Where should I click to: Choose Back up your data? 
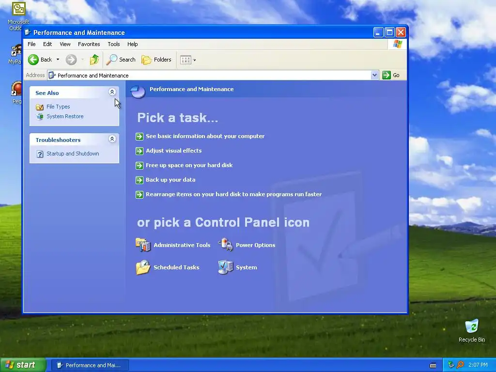(x=170, y=180)
